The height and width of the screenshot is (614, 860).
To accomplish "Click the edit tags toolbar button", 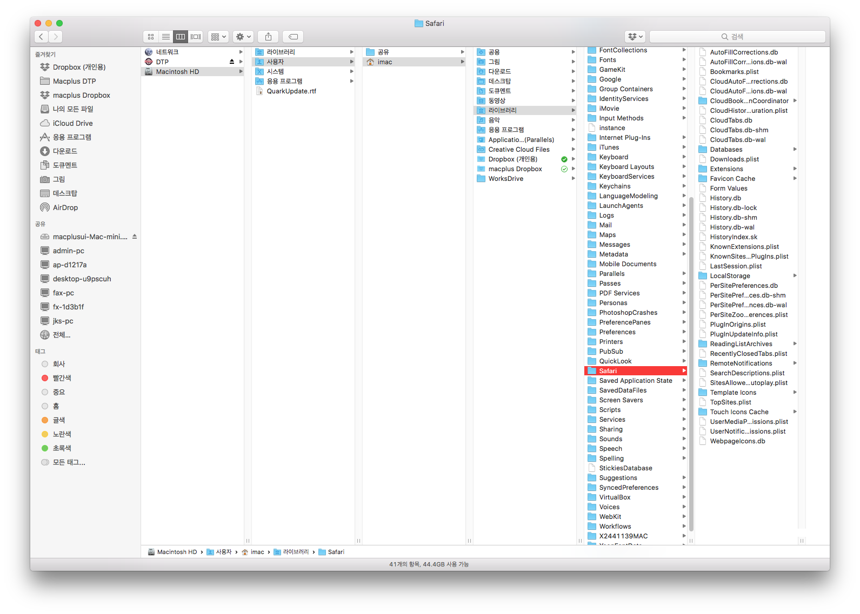I will (x=293, y=37).
